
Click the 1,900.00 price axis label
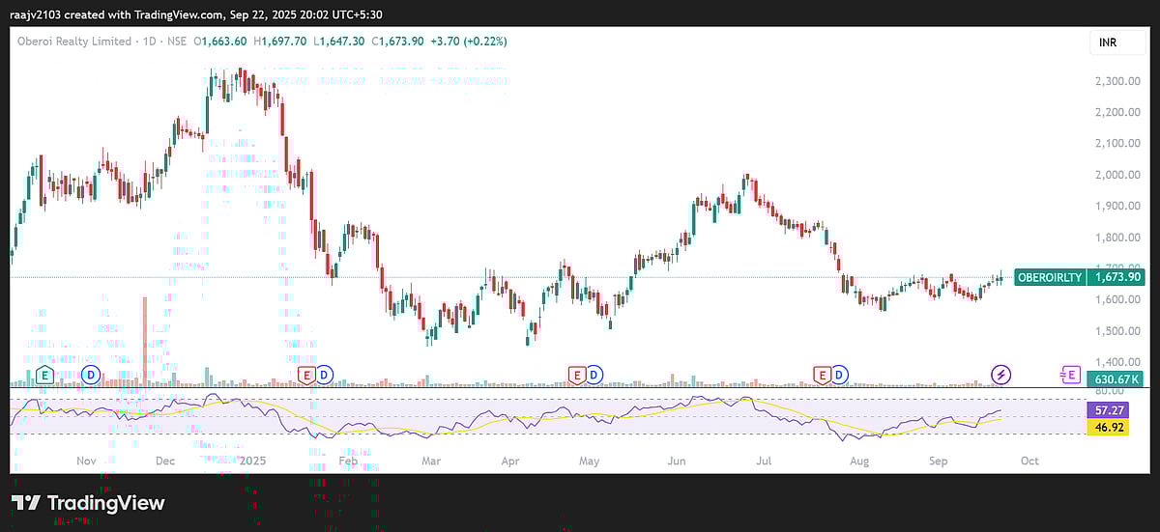(1116, 207)
